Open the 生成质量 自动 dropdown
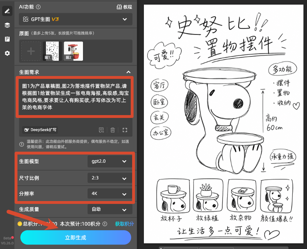 [x=110, y=209]
